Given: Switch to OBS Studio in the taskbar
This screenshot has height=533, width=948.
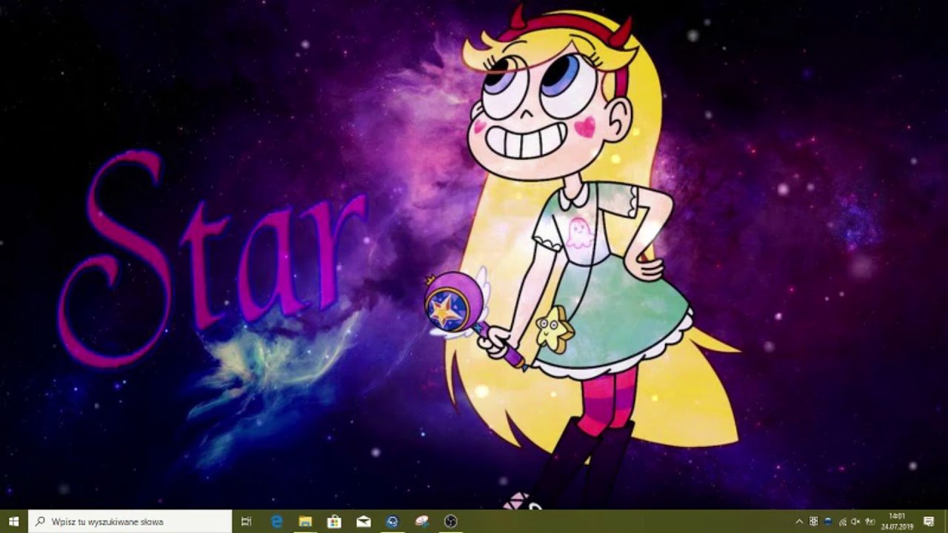Looking at the screenshot, I should (x=450, y=522).
